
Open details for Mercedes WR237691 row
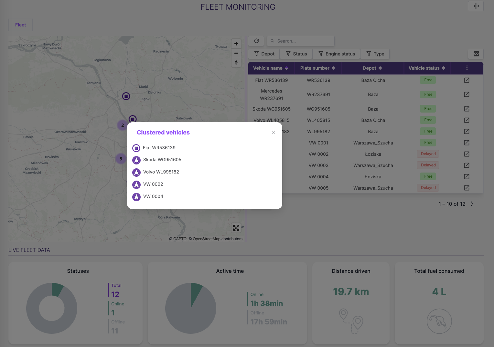point(467,94)
